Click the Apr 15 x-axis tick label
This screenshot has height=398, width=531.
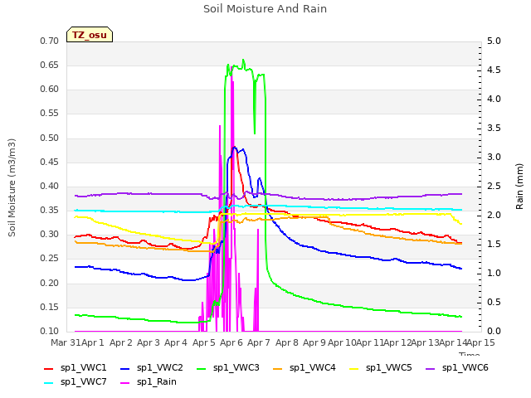(480, 342)
